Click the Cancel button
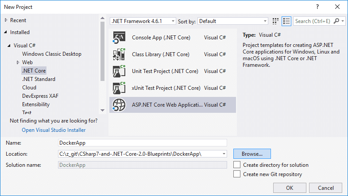The height and width of the screenshot is (196, 348). click(x=325, y=188)
